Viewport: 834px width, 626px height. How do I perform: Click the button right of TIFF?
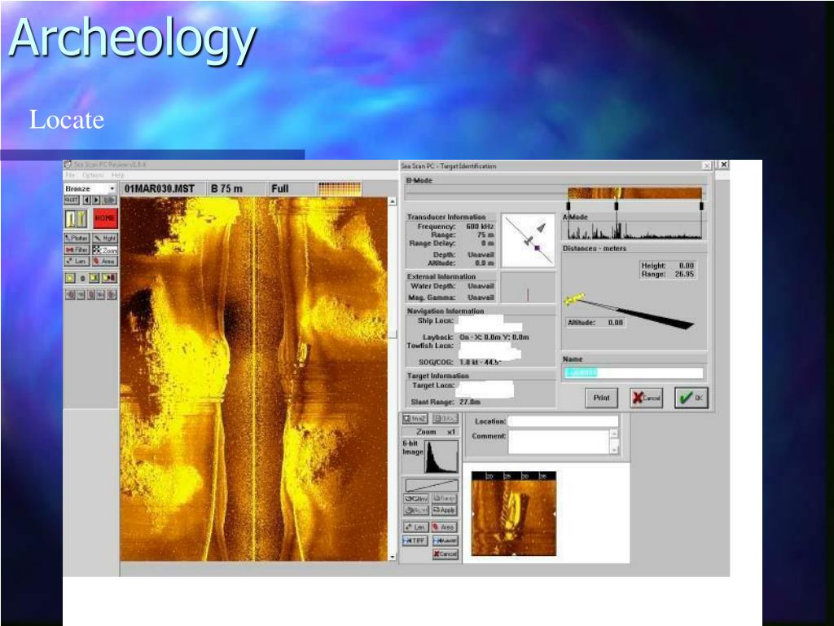click(445, 540)
